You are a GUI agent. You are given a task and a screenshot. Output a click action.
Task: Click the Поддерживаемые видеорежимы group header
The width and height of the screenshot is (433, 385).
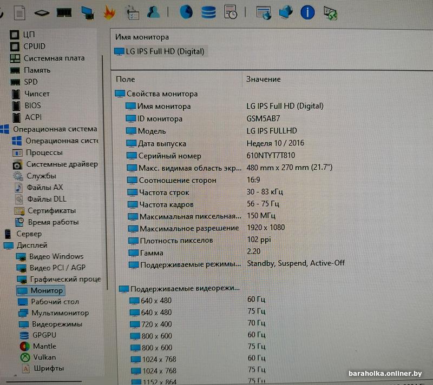180,289
